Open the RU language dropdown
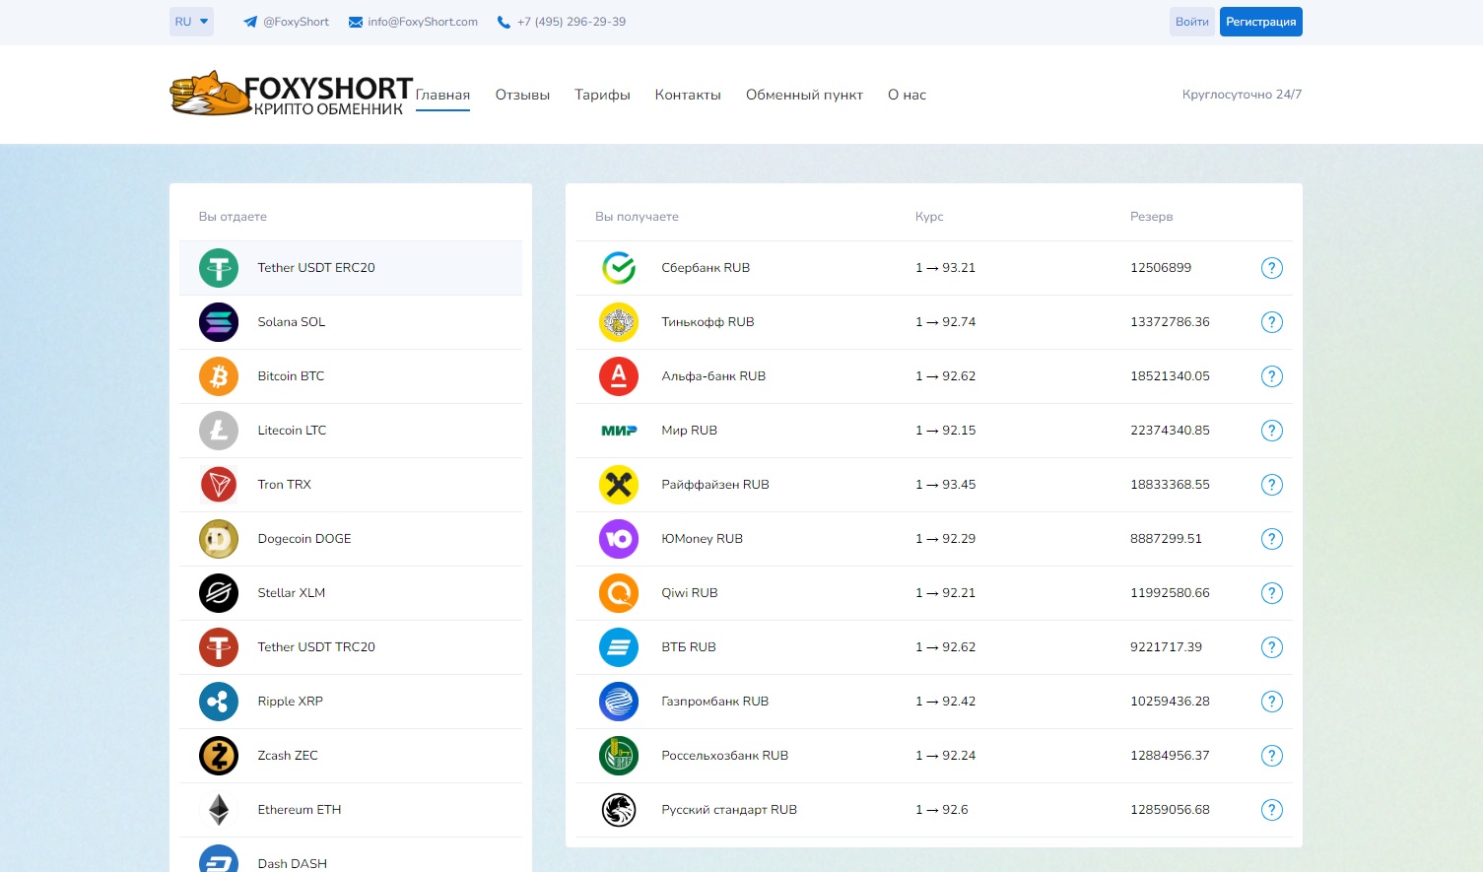Screen dimensions: 1483x872 191,22
